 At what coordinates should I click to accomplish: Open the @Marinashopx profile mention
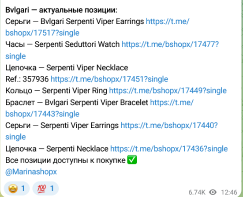31,172
